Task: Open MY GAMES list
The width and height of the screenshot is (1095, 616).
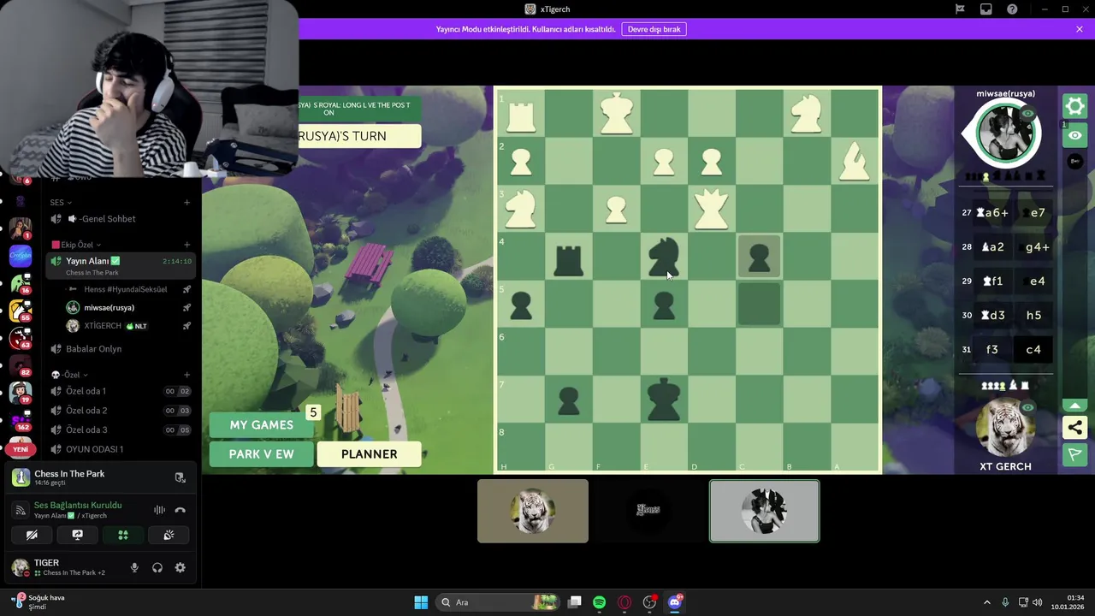Action: tap(261, 424)
